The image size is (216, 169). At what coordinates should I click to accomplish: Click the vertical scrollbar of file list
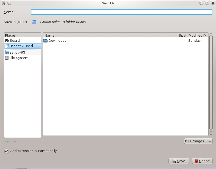tap(211, 82)
